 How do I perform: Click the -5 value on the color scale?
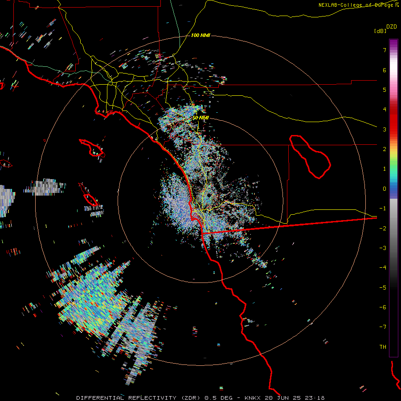(x=383, y=288)
